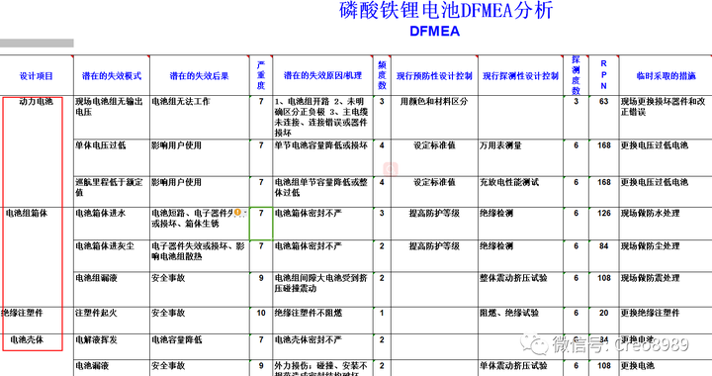
Task: Select the severity cell showing 10
Action: [261, 321]
